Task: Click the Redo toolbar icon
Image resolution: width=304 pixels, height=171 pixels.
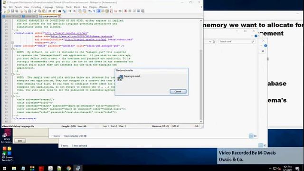Action: (54, 11)
